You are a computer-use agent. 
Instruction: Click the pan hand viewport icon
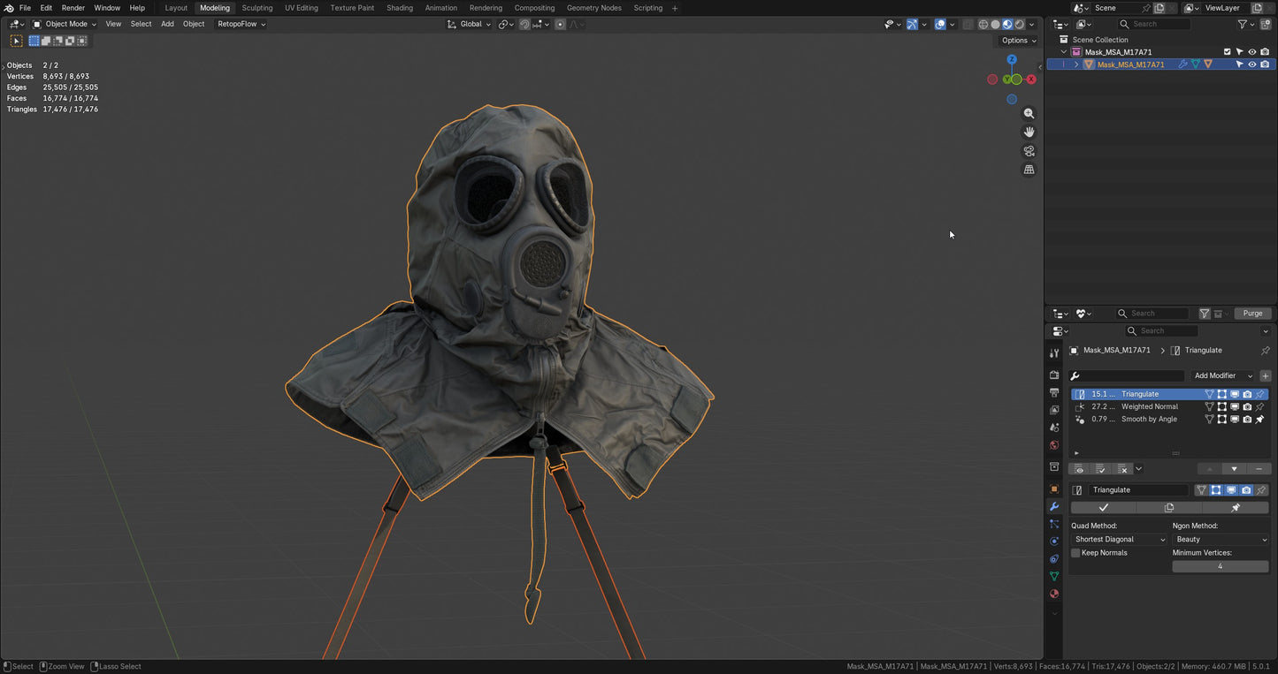tap(1029, 132)
